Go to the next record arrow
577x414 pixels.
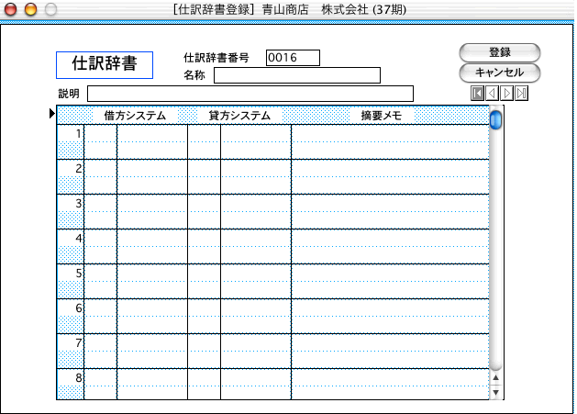click(507, 93)
